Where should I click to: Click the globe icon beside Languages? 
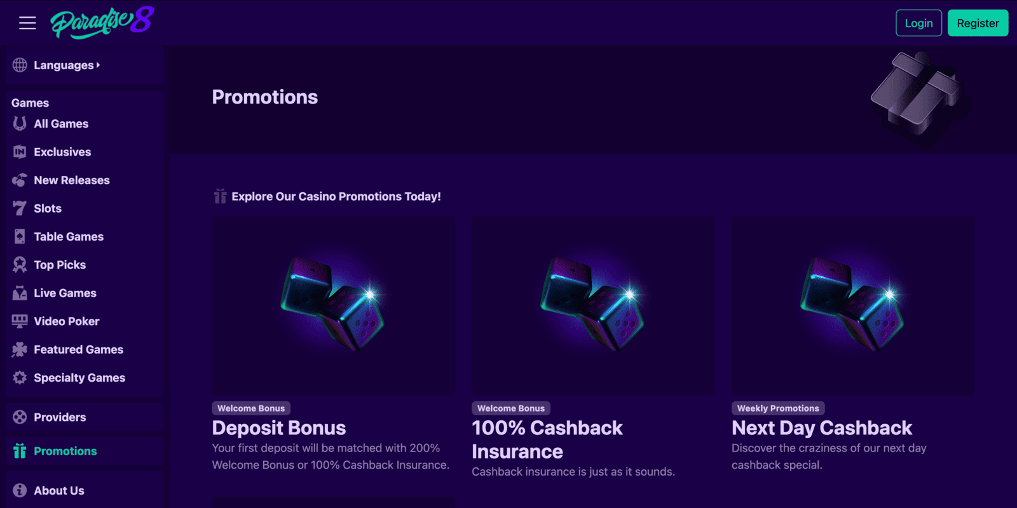point(20,65)
